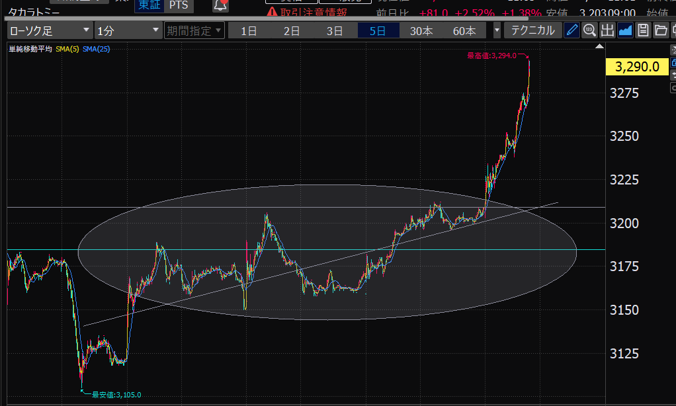Click the small up arrow above price axis
This screenshot has height=406, width=676.
click(599, 47)
